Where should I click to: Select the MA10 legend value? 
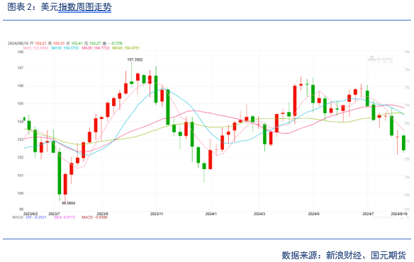coord(65,48)
